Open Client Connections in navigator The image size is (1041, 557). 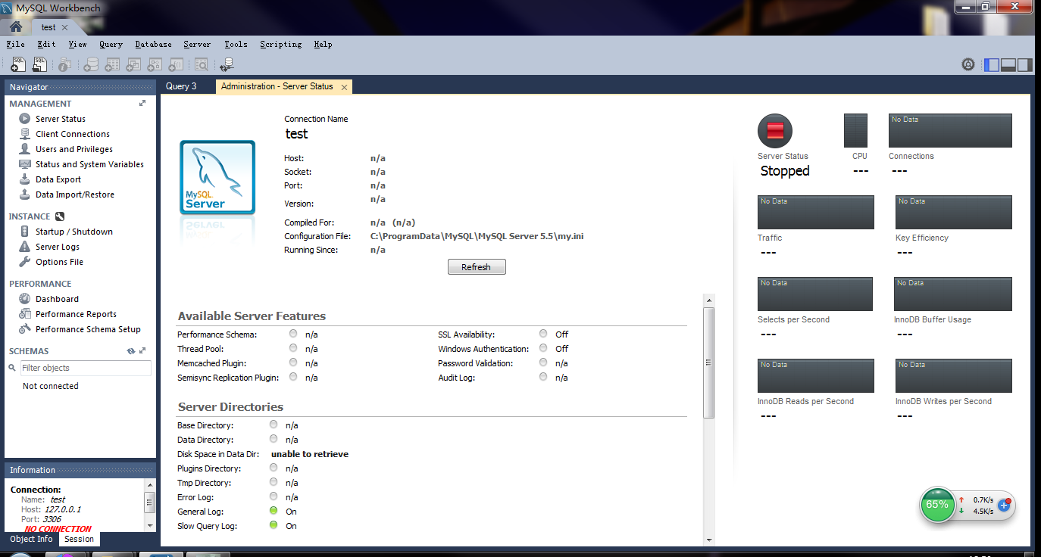pos(73,134)
